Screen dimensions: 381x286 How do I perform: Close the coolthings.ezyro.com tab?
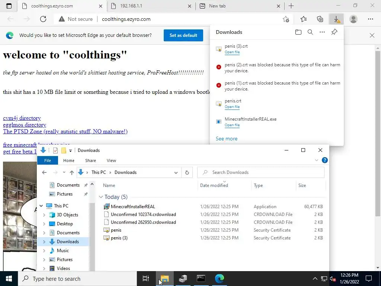pyautogui.click(x=100, y=6)
